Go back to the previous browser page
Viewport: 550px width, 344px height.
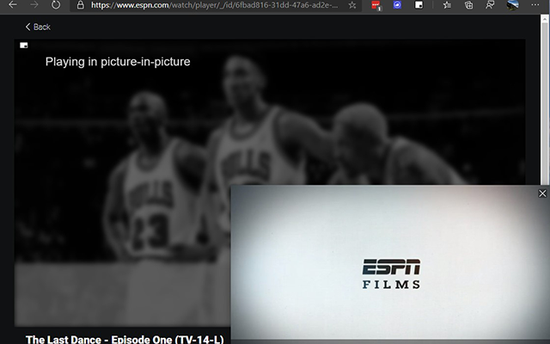point(13,5)
